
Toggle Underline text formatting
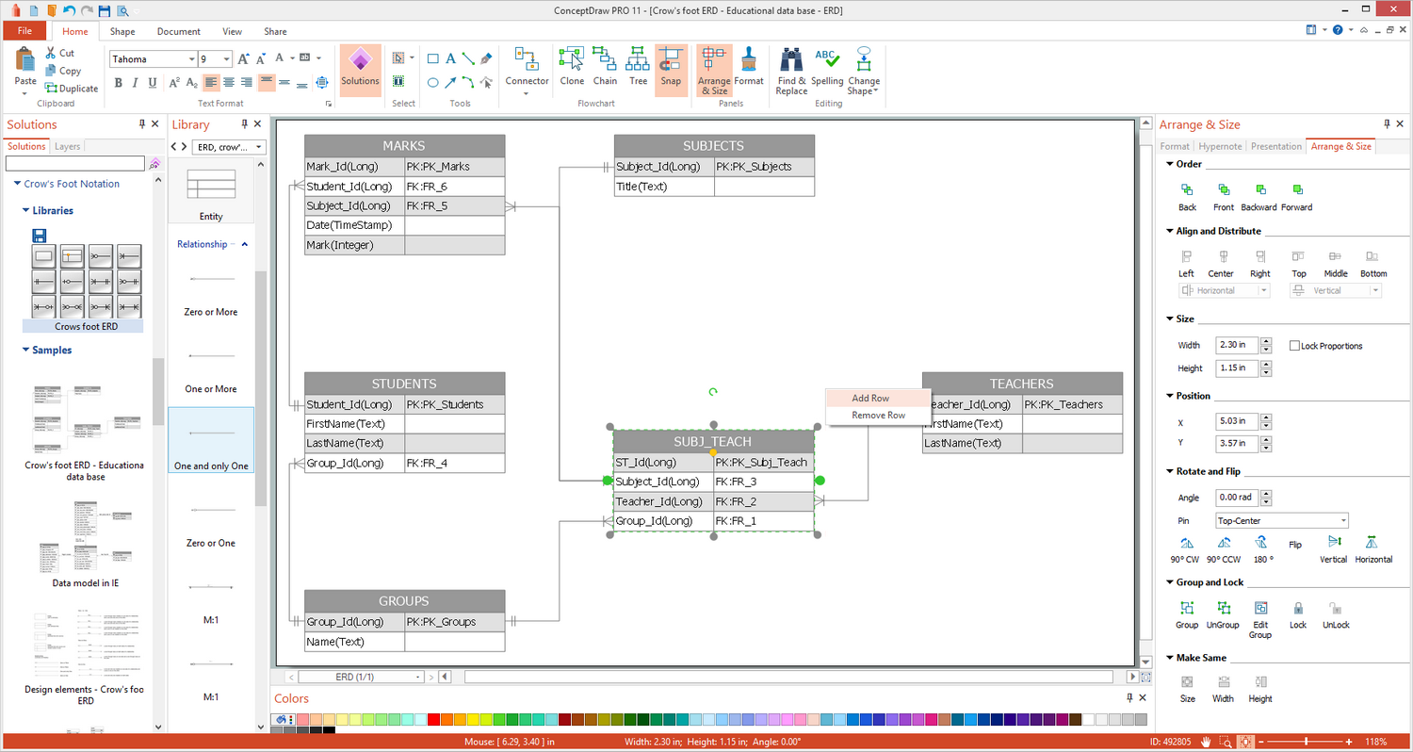pyautogui.click(x=153, y=83)
